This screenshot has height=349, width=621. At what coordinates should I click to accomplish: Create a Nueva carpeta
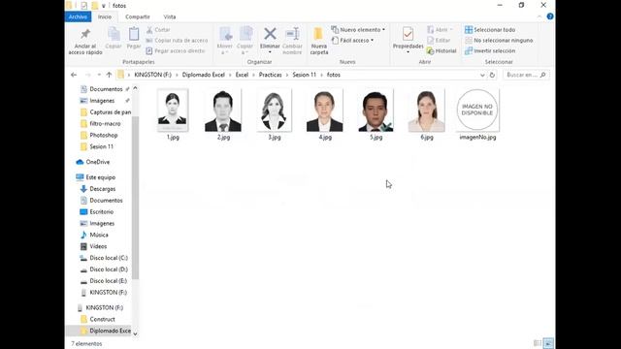pos(319,41)
